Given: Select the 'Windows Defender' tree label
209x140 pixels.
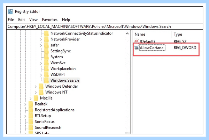Looking at the screenshot, I should [x=62, y=86].
